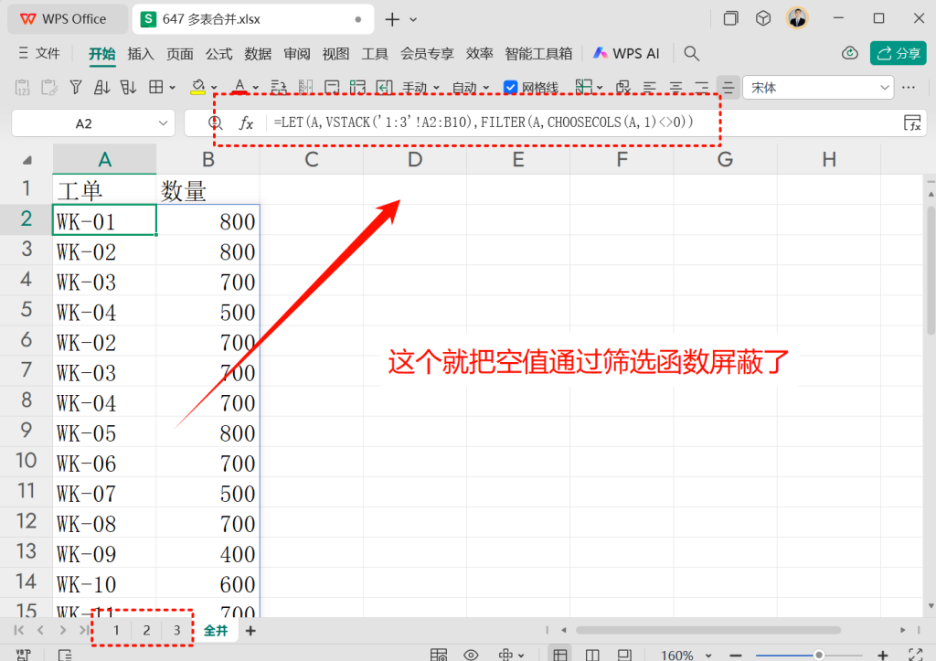The height and width of the screenshot is (661, 936).
Task: Click the user avatar picture
Action: [x=797, y=18]
